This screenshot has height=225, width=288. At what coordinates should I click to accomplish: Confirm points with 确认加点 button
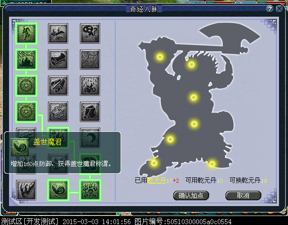(x=191, y=196)
